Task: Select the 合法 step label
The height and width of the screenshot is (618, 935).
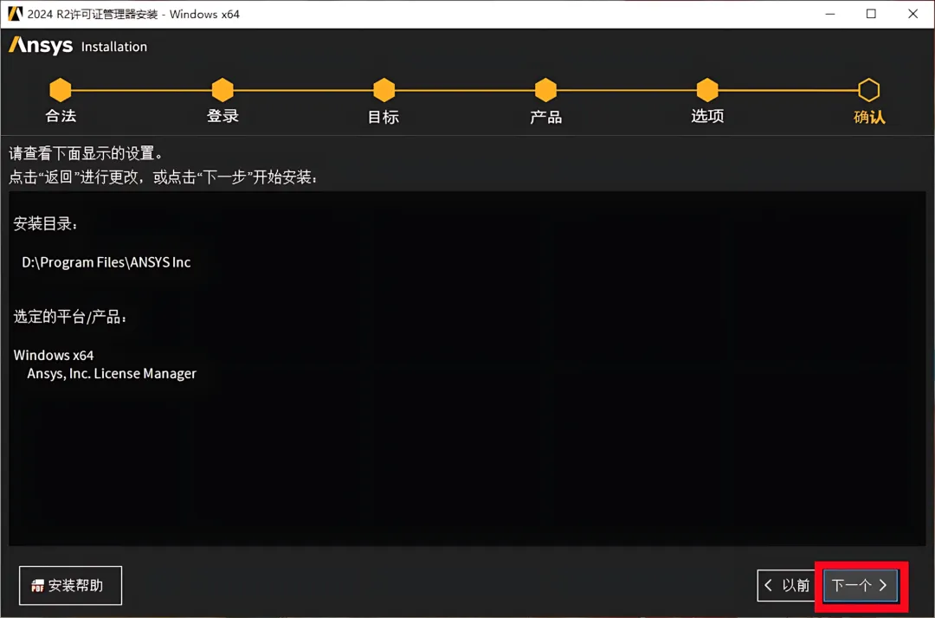Action: [x=61, y=116]
